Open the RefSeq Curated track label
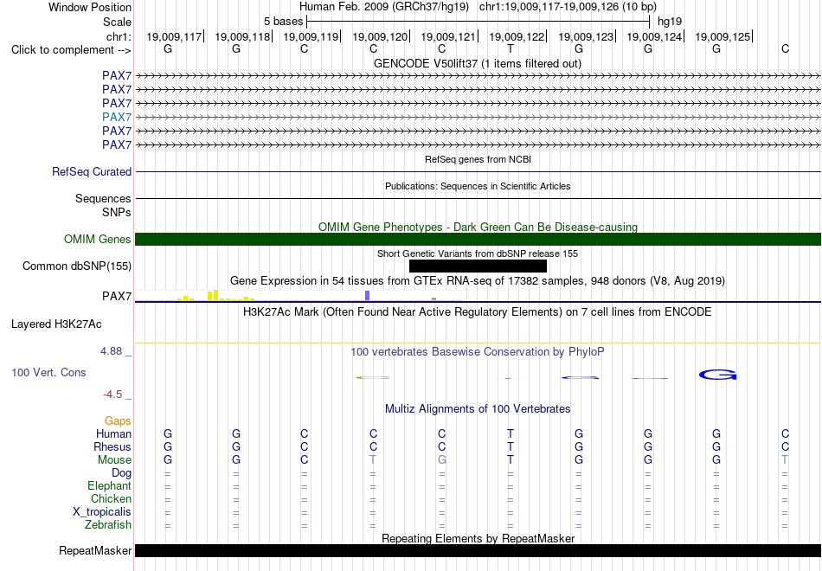822x571 pixels. point(92,171)
